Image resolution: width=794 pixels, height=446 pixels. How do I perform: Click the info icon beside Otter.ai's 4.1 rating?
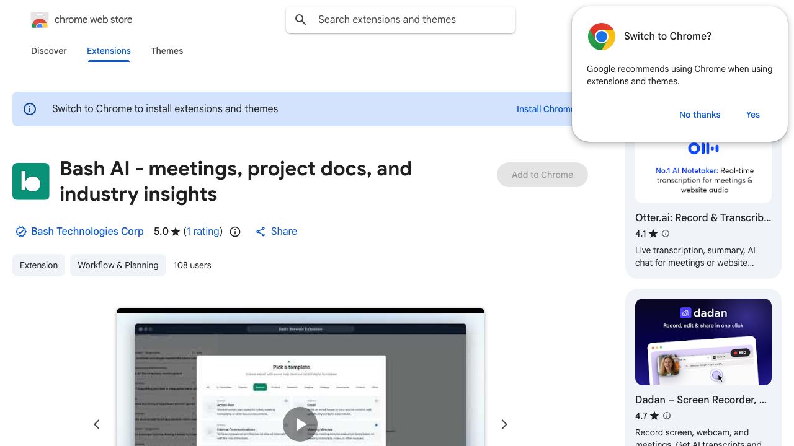666,234
